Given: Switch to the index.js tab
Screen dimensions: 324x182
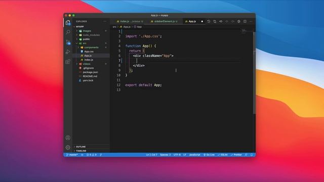Looking at the screenshot, I should click(130, 21).
